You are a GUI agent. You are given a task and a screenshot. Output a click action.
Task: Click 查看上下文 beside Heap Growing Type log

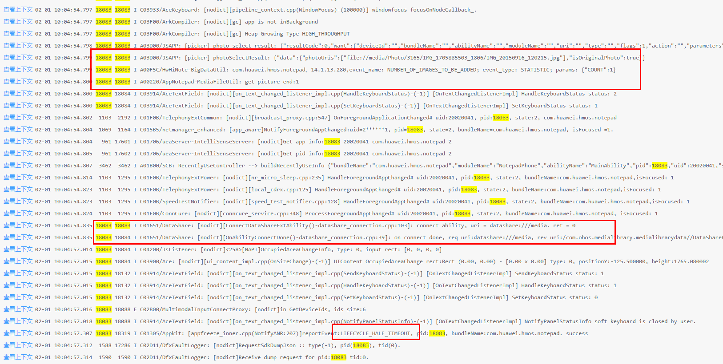[x=18, y=33]
